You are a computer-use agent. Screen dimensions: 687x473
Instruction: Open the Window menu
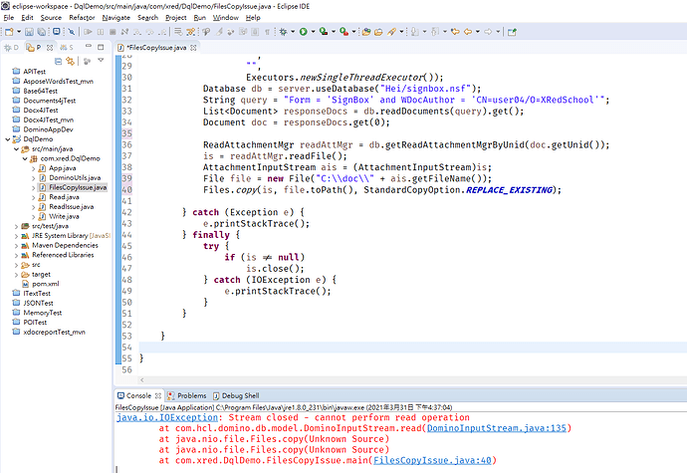click(225, 18)
